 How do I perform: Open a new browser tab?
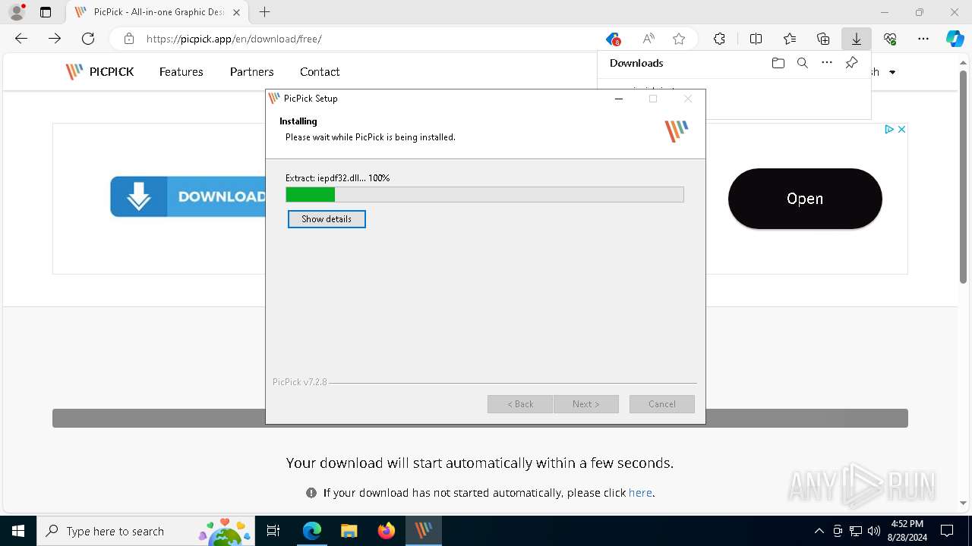pyautogui.click(x=264, y=12)
